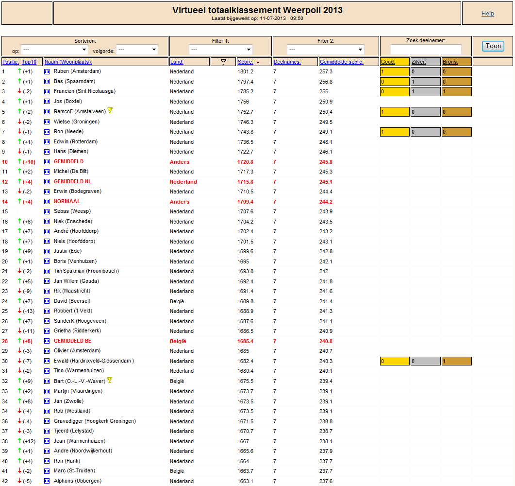
Task: Open the blue icon beside GEMIDDELD NL
Action: click(47, 181)
